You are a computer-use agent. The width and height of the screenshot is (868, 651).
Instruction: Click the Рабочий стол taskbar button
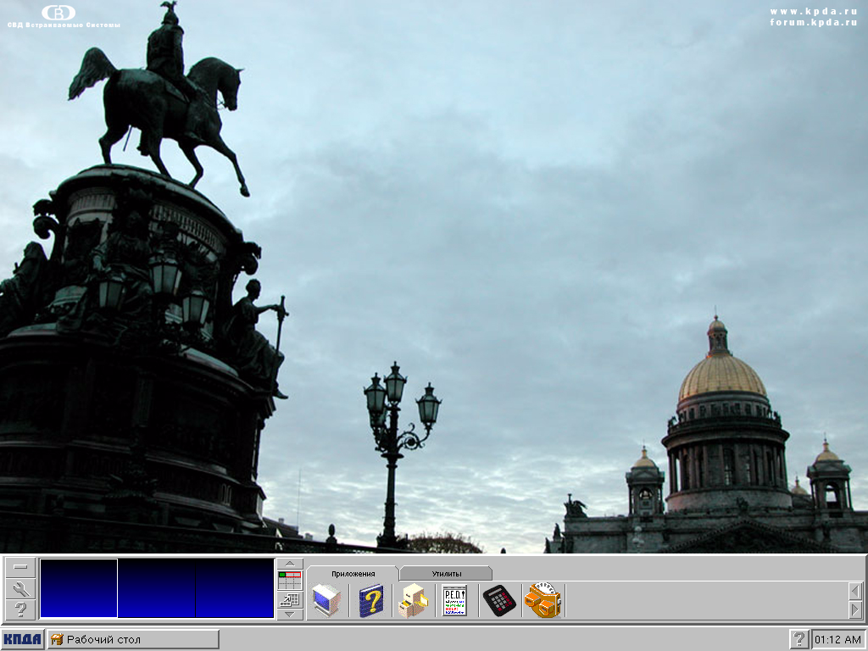(x=133, y=639)
